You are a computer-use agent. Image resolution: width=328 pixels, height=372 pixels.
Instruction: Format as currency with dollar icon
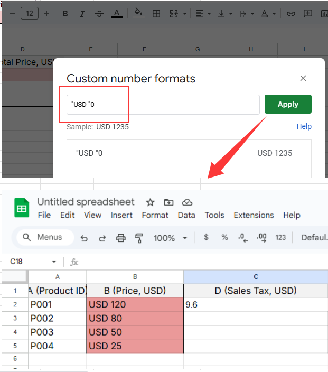pyautogui.click(x=206, y=238)
